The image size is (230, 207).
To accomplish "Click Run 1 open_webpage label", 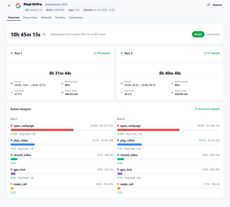I will [24, 126].
